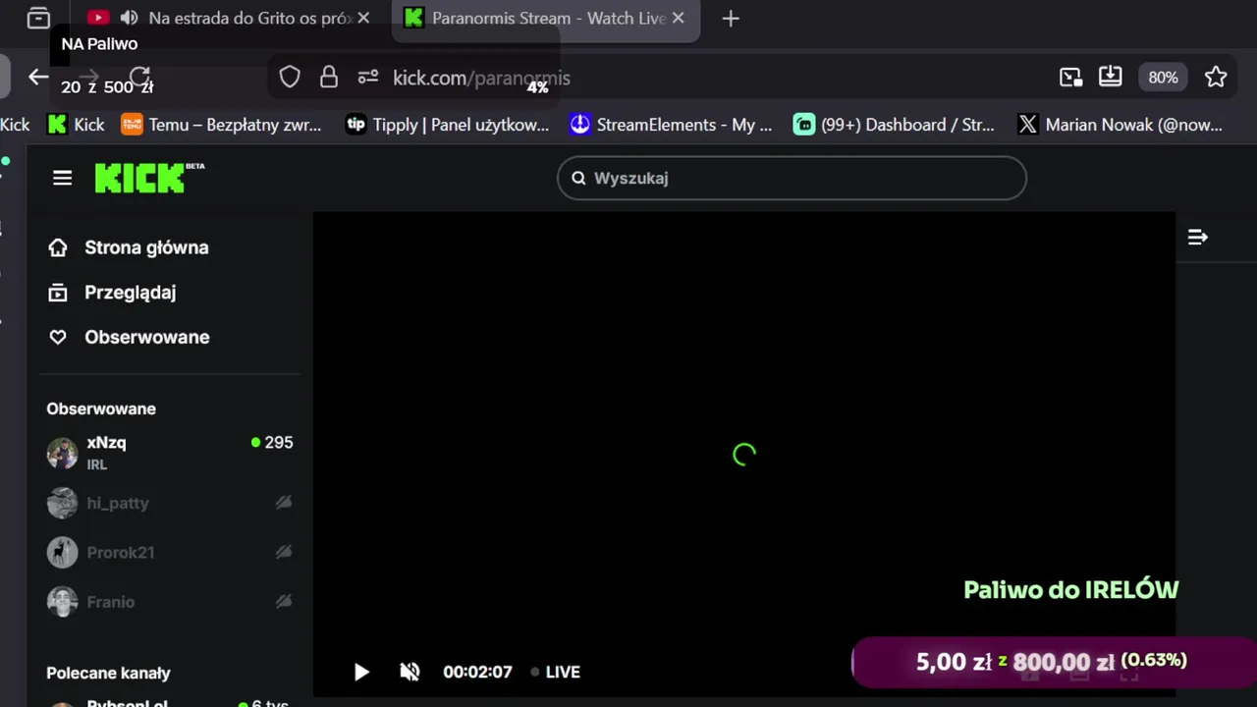This screenshot has height=707, width=1257.
Task: Mute the audio of the YouTube tab
Action: 129,19
